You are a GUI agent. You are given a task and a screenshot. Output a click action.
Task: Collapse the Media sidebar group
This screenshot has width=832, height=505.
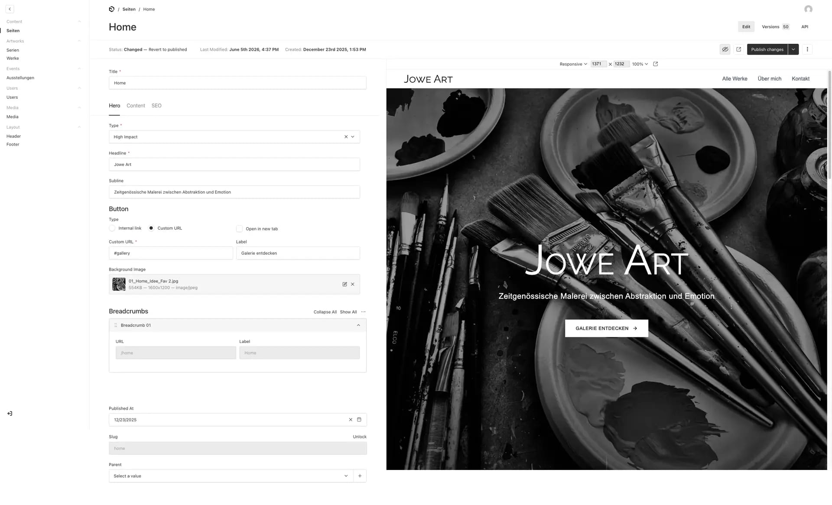pos(79,108)
